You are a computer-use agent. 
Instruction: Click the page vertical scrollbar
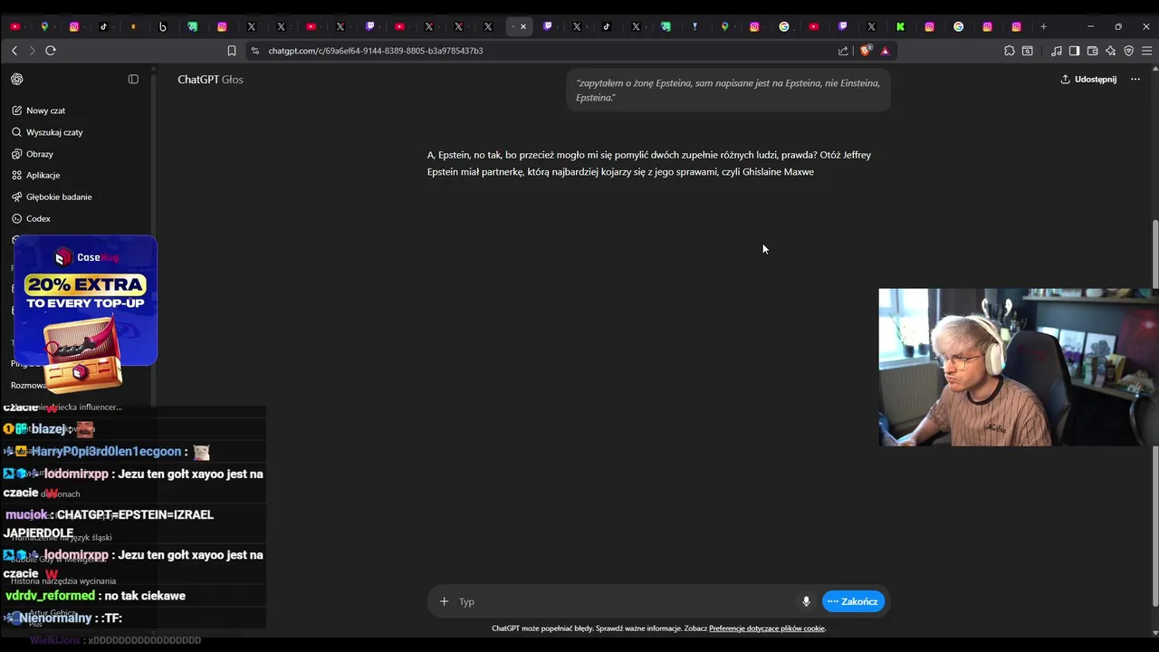1154,413
